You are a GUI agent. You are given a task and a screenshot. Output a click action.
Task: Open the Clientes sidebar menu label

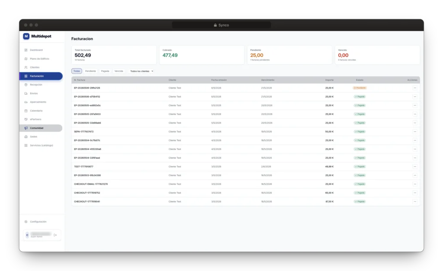coord(35,67)
